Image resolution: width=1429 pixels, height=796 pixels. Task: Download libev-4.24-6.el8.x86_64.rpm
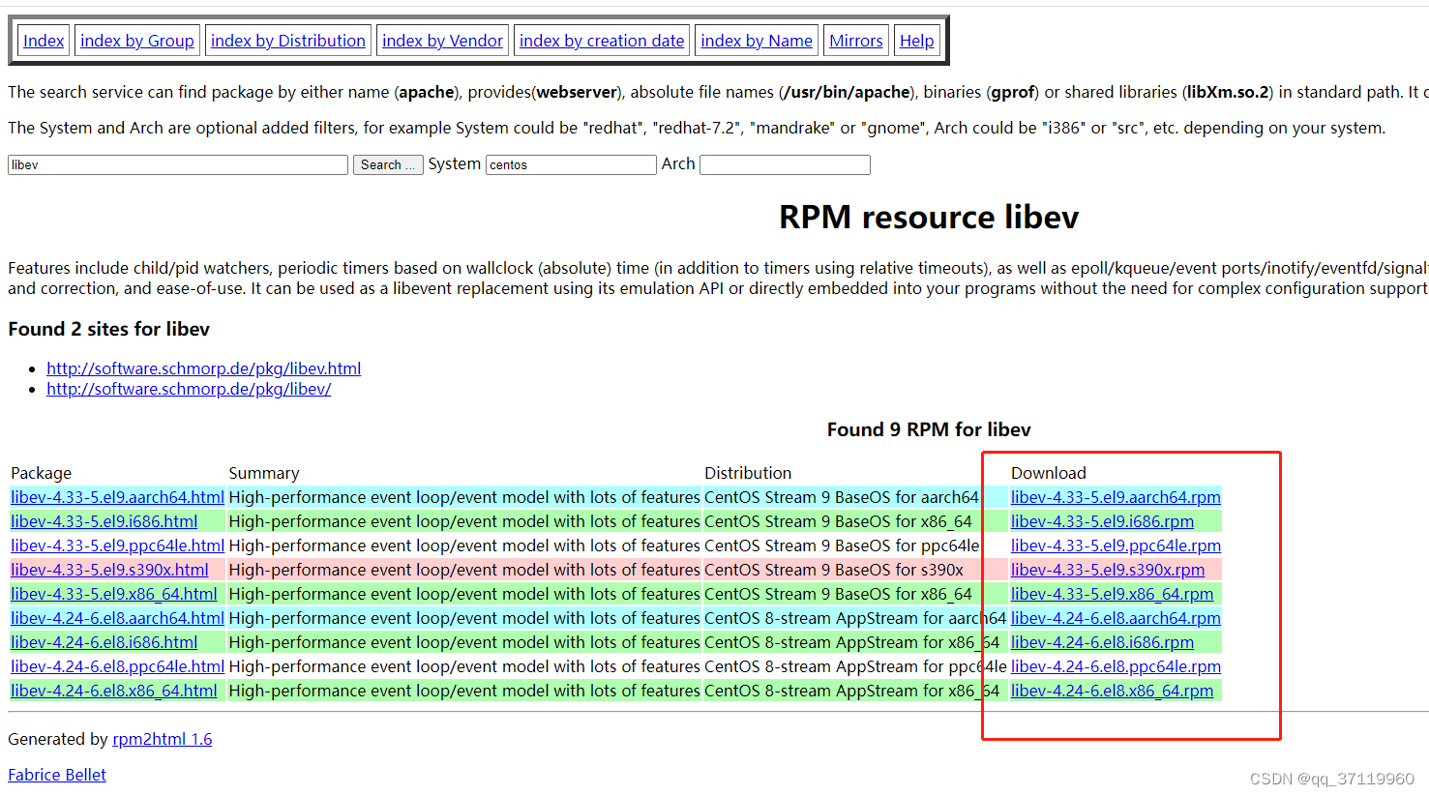point(1112,691)
